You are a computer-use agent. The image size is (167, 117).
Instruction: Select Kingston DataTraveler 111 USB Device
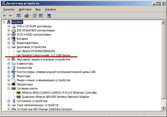click(46, 55)
